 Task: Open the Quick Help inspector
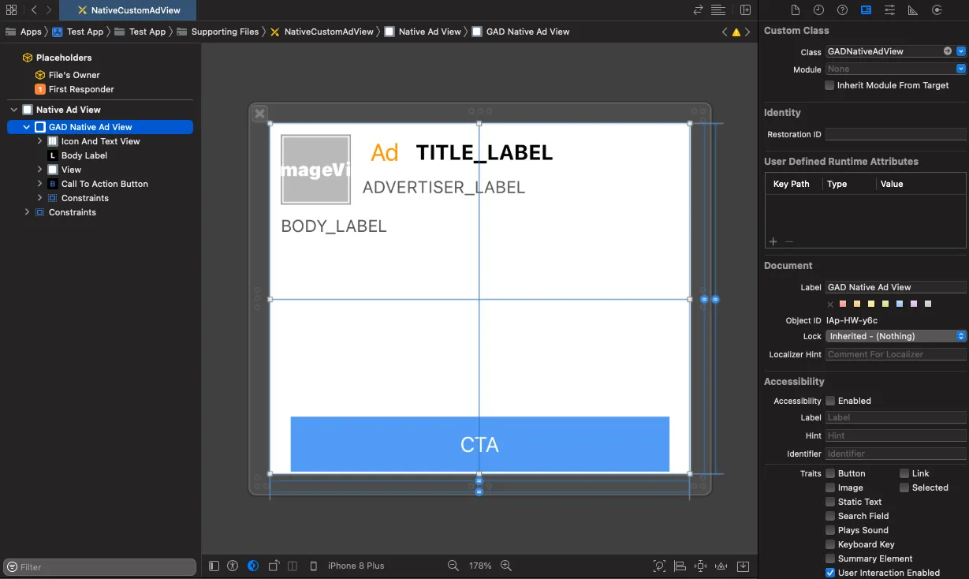tap(843, 9)
